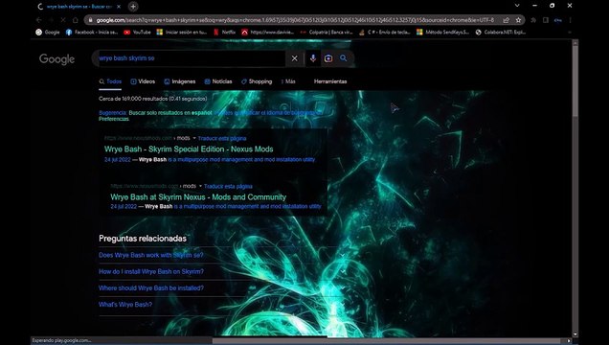Open the Más options menu

pos(288,81)
